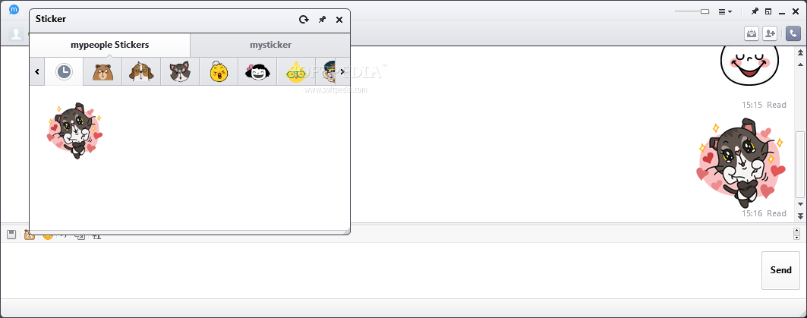The height and width of the screenshot is (318, 807).
Task: Start a voice call with the phone icon
Action: coord(793,34)
